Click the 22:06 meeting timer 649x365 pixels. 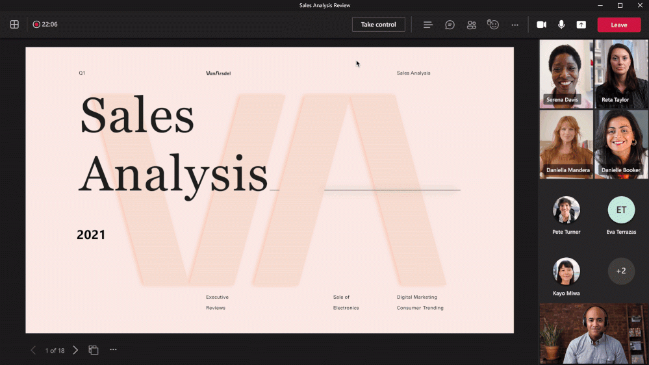49,25
